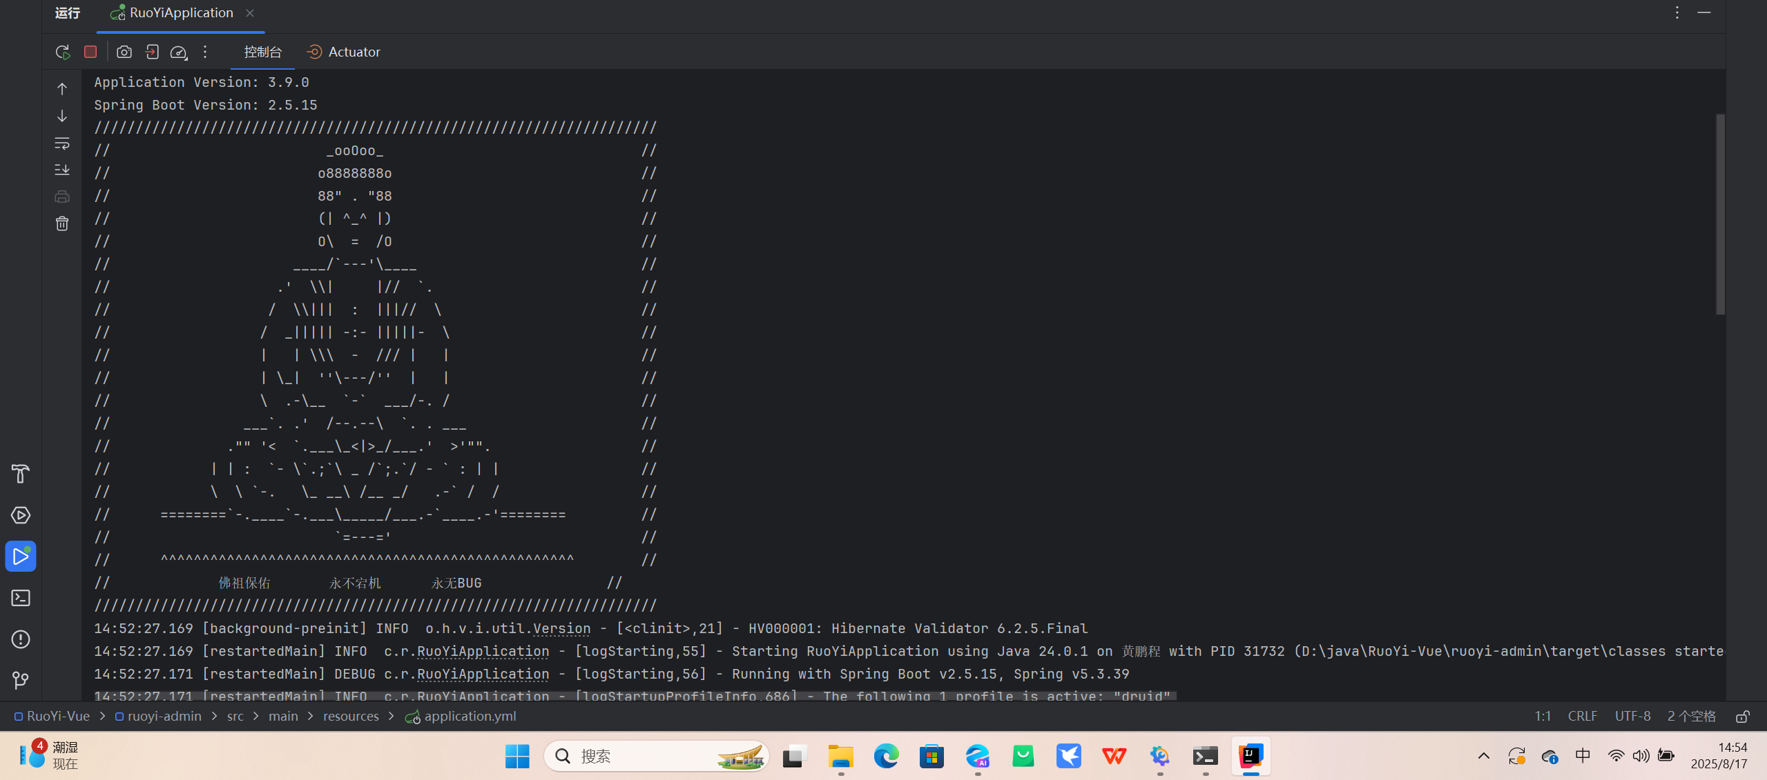Image resolution: width=1767 pixels, height=780 pixels.
Task: Toggle file read-only lock icon
Action: click(x=1743, y=716)
